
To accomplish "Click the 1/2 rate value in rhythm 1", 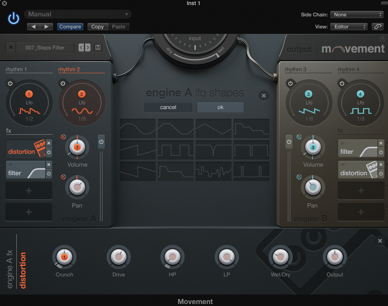I will click(29, 119).
